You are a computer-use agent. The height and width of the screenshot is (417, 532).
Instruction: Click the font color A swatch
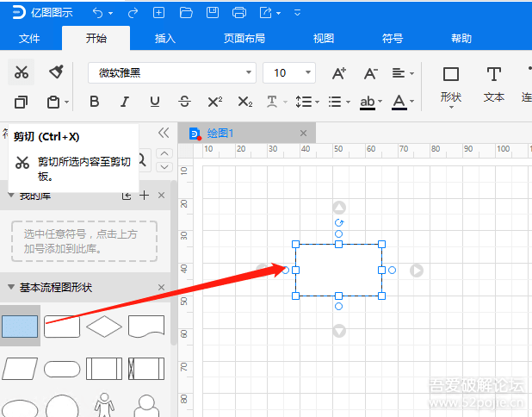click(x=398, y=102)
